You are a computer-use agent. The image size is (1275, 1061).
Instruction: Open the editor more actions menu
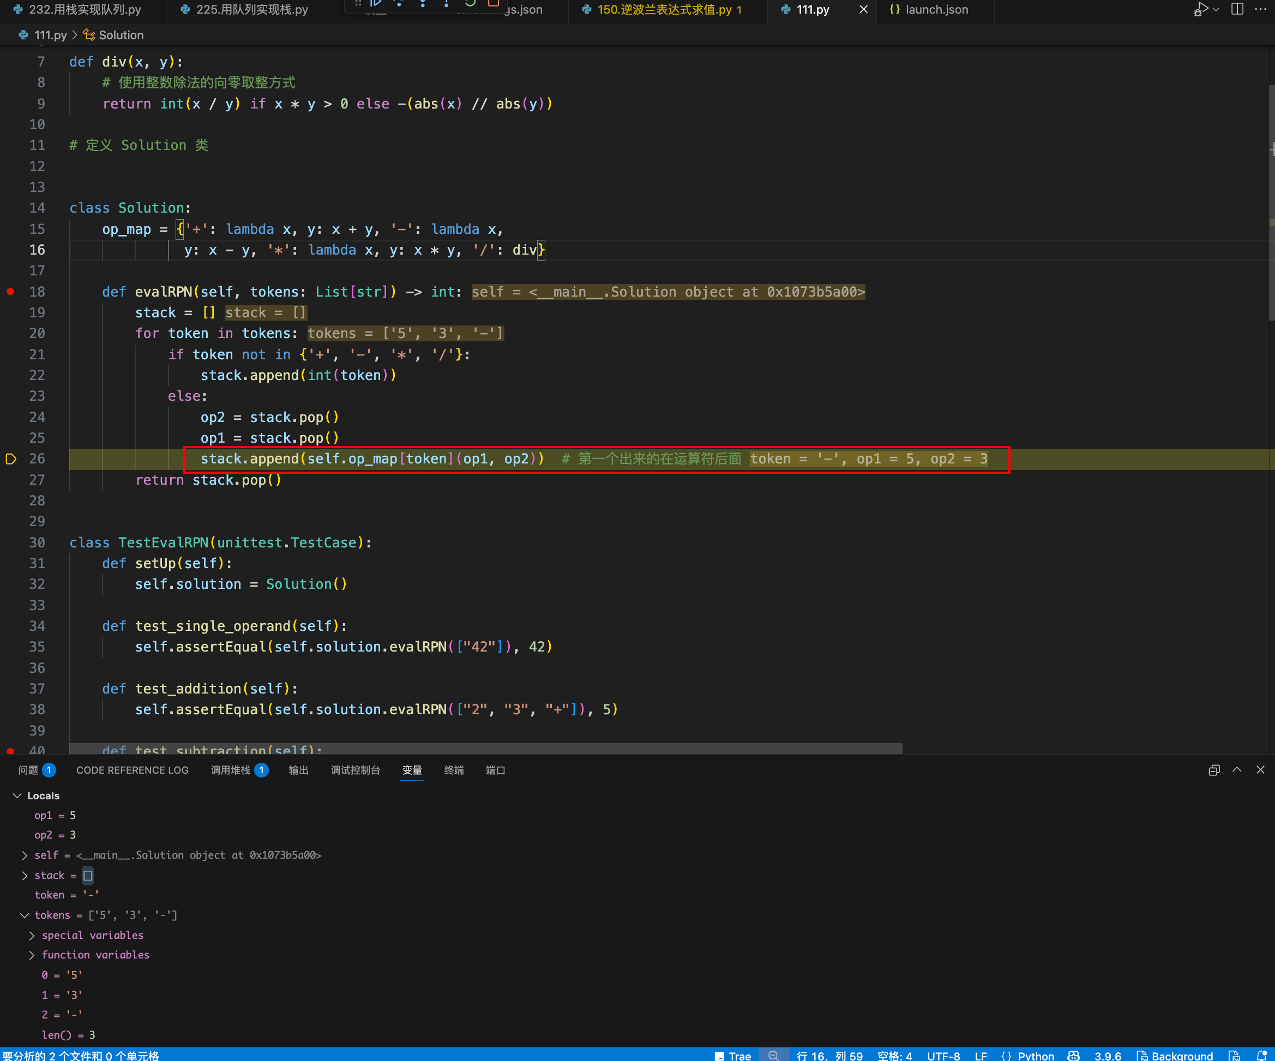pyautogui.click(x=1261, y=9)
